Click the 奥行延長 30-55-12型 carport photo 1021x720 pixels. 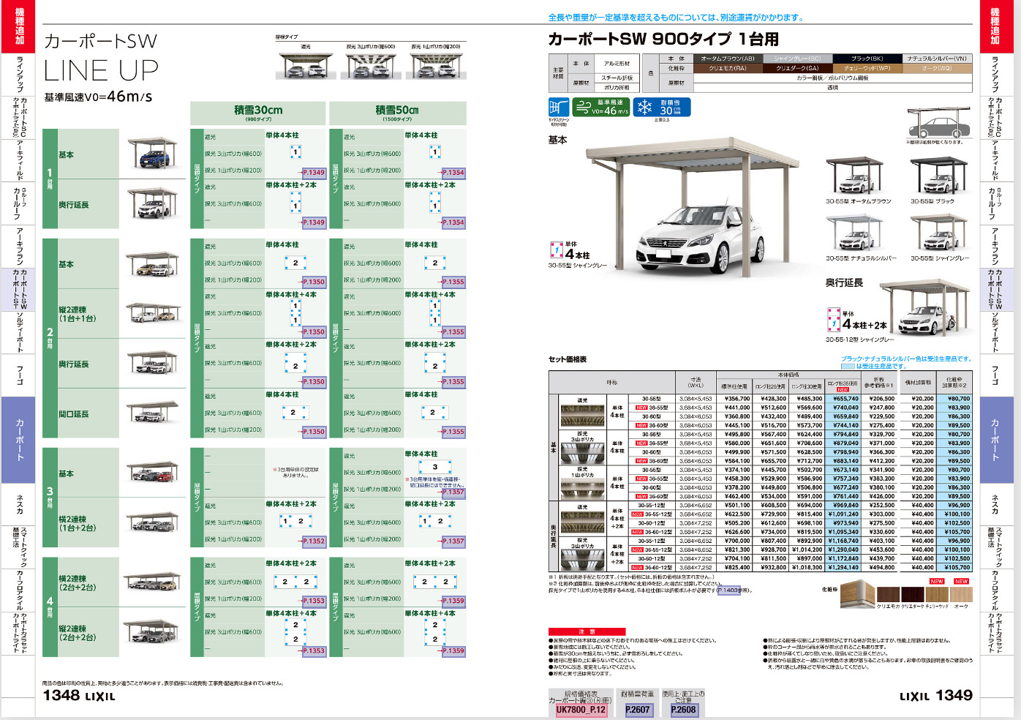coord(926,307)
